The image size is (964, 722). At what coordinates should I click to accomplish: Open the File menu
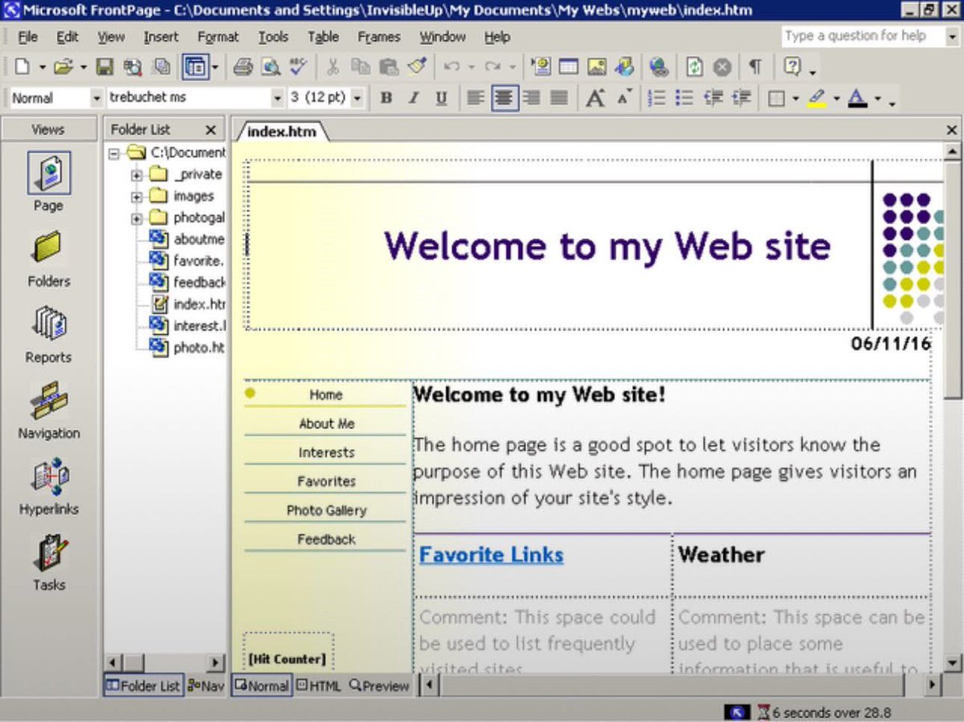(27, 37)
